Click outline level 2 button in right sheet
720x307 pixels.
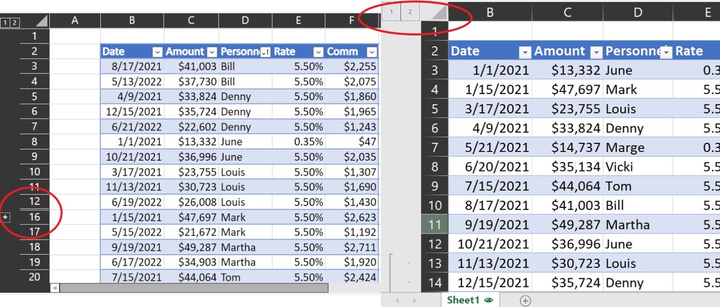410,11
